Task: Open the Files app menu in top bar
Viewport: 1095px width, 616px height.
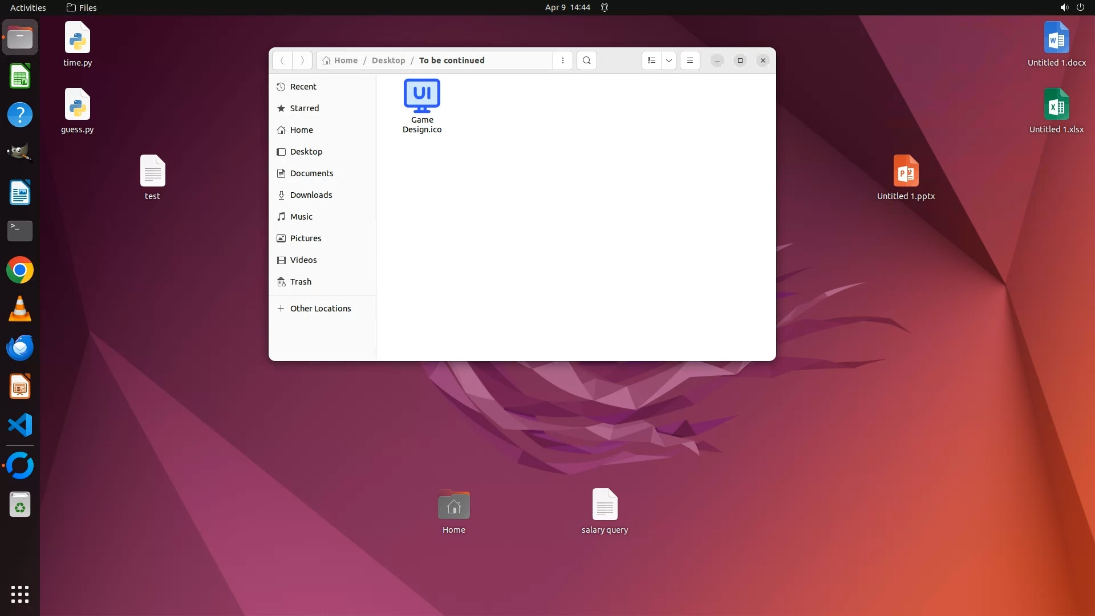Action: [x=82, y=7]
